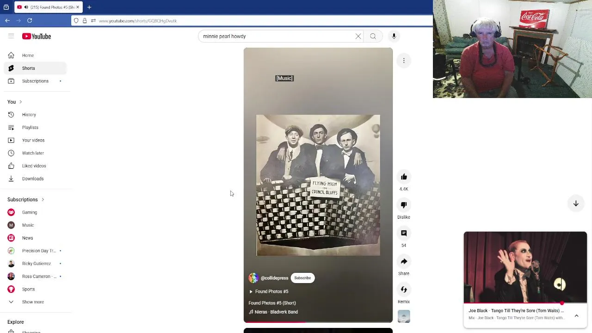Screen dimensions: 592x333
Task: Open the Short's three-dot more options
Action: click(404, 61)
